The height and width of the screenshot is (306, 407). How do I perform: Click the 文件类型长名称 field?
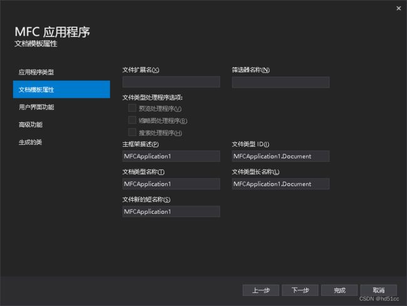(281, 184)
